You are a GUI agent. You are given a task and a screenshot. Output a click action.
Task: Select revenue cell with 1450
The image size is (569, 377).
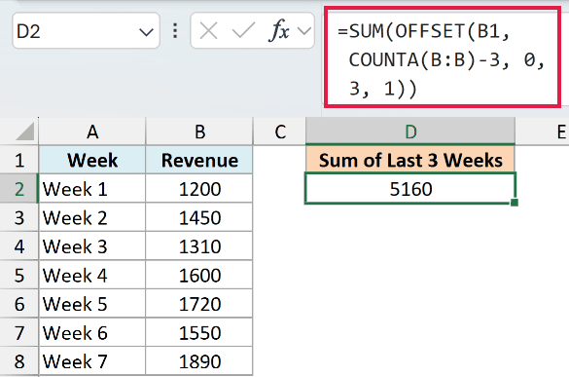point(199,217)
